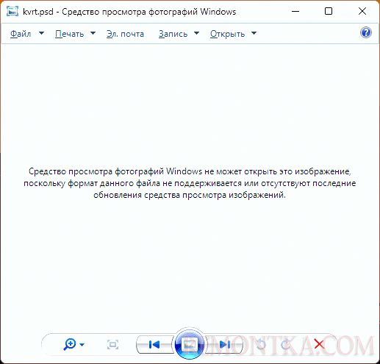Image resolution: width=380 pixels, height=364 pixels.
Task: Minimize the photo viewer window
Action: coord(295,11)
